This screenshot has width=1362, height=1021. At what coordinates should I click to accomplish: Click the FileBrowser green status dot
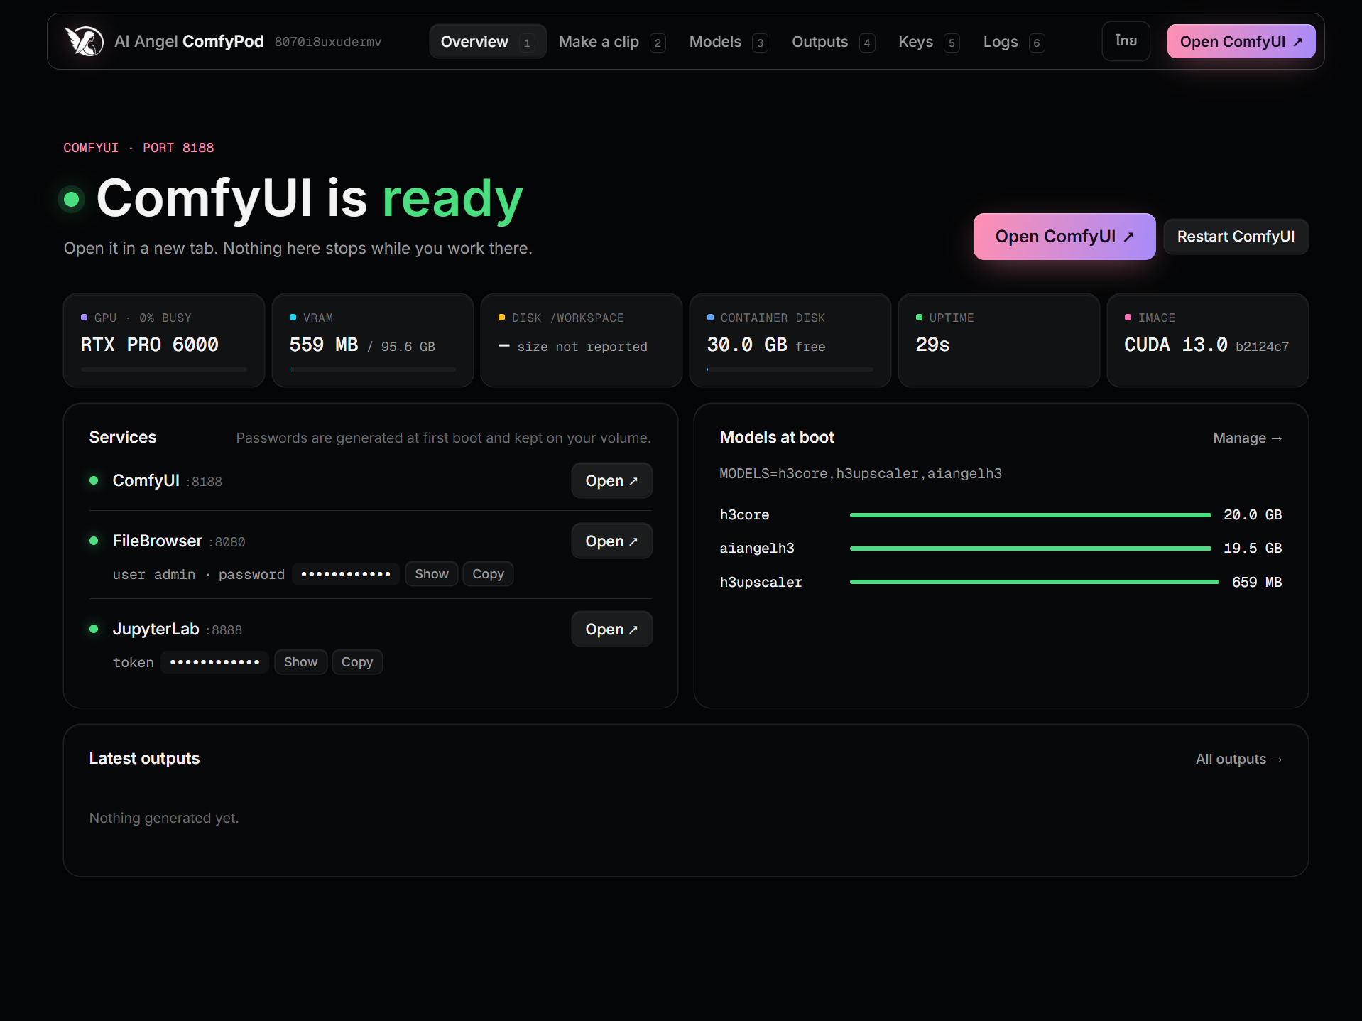94,541
